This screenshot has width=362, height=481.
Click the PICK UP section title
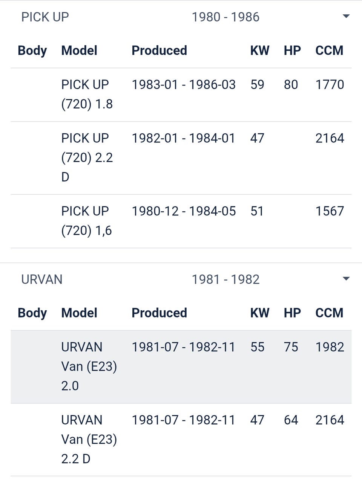45,17
